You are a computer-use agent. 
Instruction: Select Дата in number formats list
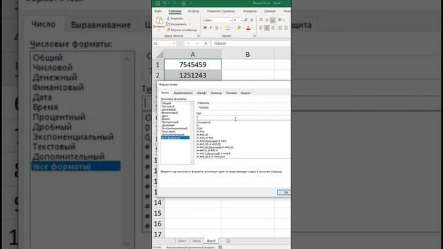pos(165,116)
